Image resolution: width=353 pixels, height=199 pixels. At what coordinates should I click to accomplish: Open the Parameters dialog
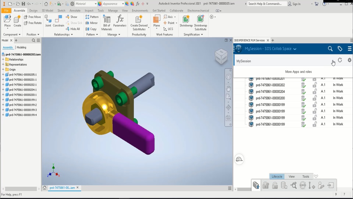[x=120, y=21]
